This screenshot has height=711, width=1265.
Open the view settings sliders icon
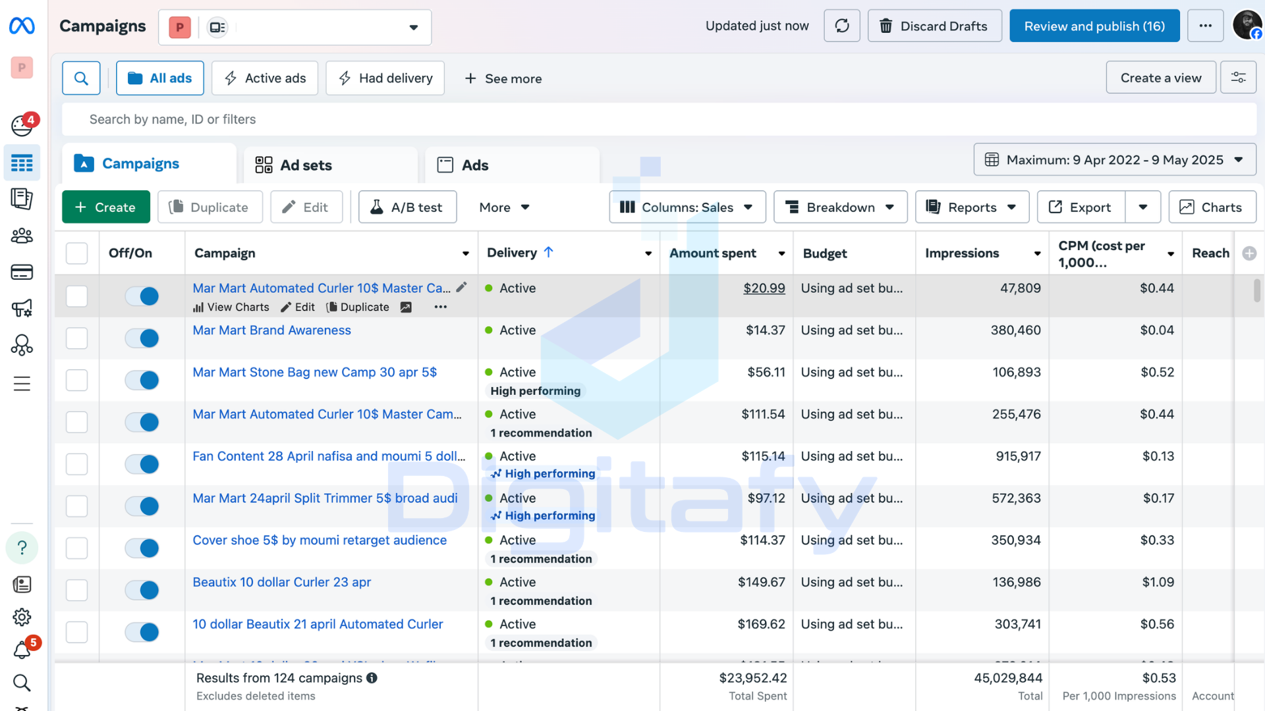tap(1238, 78)
